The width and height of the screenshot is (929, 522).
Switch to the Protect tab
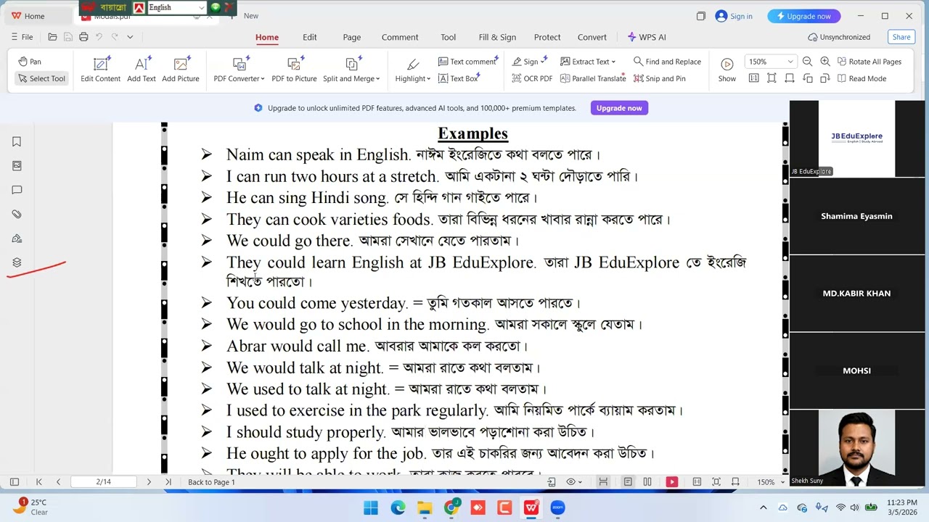pos(547,37)
